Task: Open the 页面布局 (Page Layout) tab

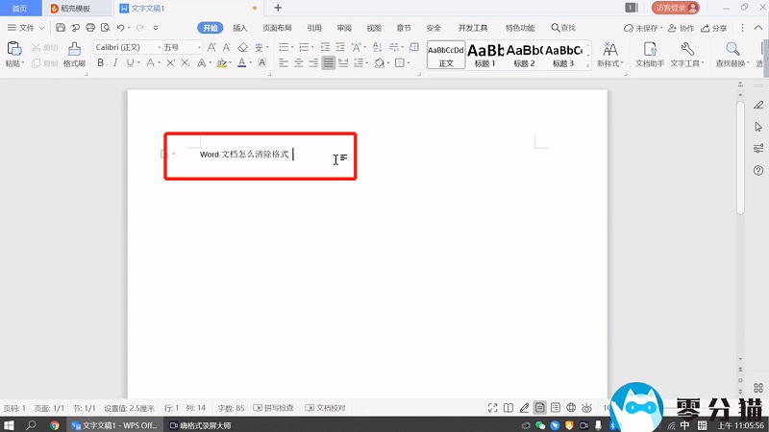Action: 277,28
